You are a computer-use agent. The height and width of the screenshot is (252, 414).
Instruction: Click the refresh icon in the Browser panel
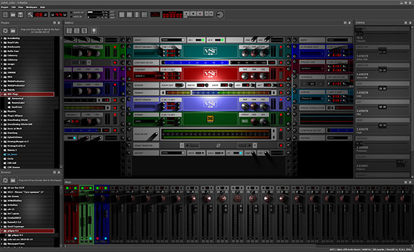[x=6, y=180]
